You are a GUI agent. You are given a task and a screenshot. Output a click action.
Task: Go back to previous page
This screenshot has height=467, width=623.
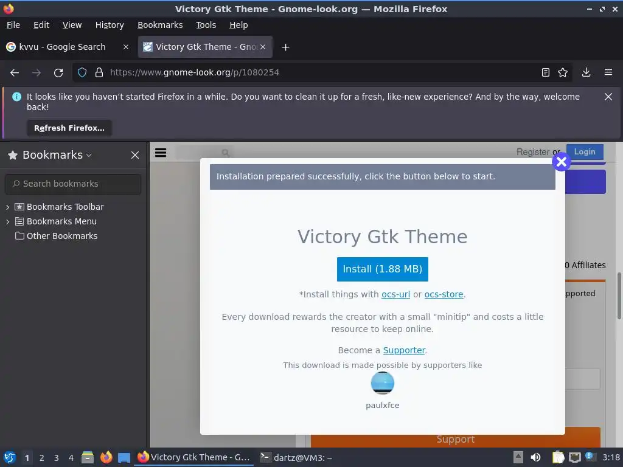(15, 73)
